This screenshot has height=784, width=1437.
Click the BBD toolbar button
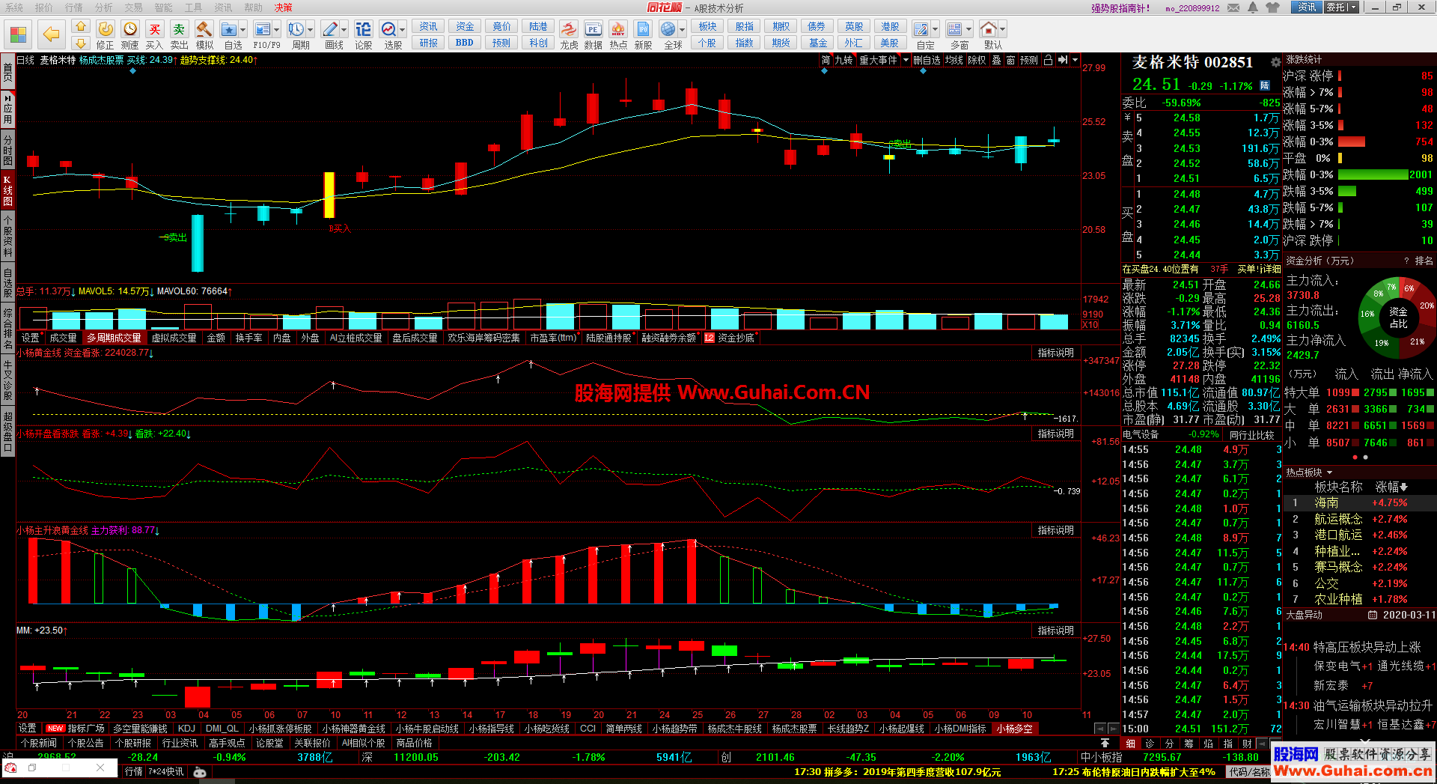(465, 43)
